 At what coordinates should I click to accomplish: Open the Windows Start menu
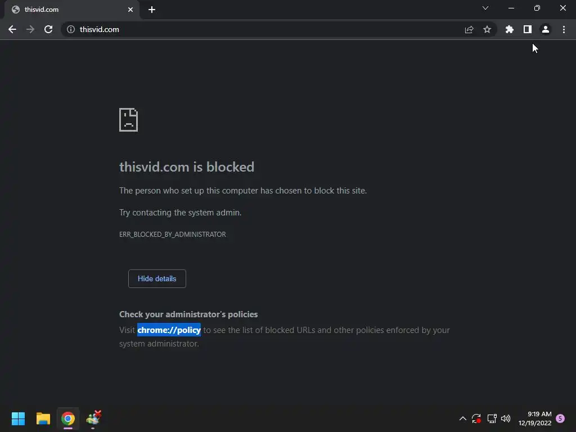tap(18, 418)
